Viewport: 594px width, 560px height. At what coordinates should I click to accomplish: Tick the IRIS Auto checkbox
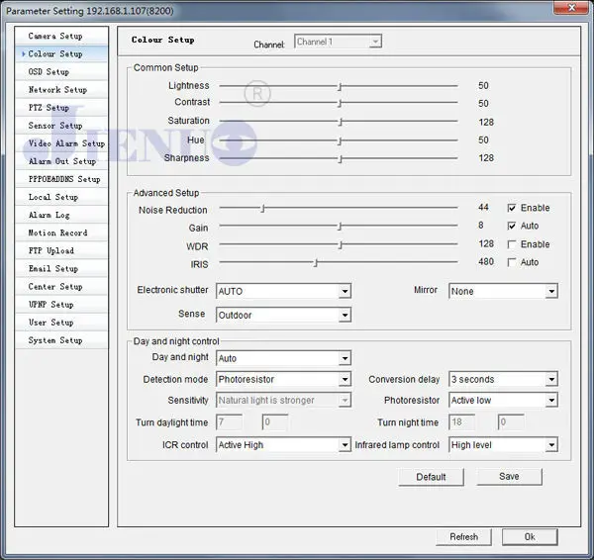[512, 262]
